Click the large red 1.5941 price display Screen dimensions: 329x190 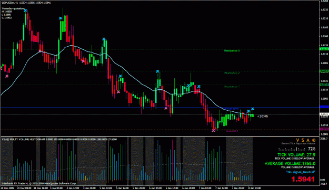point(303,179)
